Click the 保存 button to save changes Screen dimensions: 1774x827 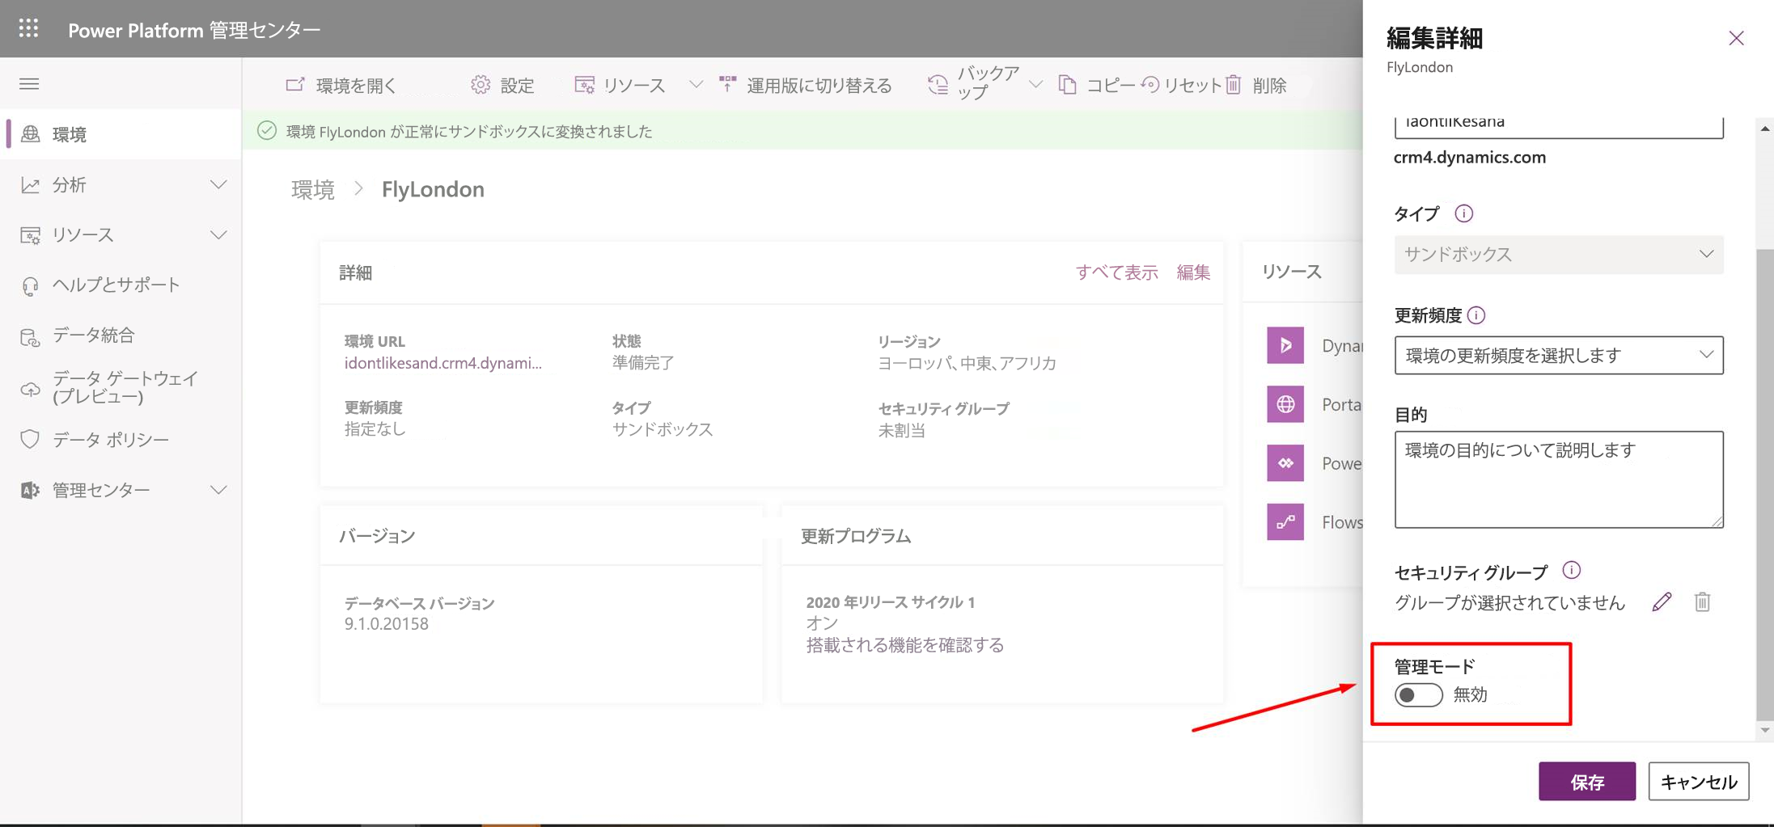1586,781
